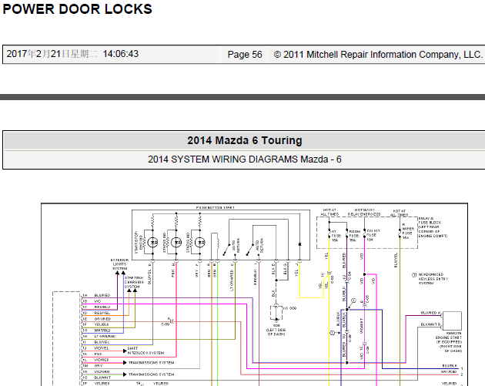The width and height of the screenshot is (485, 386).
Task: Click the EXTERIOR LIGHTS SYSTEM label
Action: pos(119,264)
